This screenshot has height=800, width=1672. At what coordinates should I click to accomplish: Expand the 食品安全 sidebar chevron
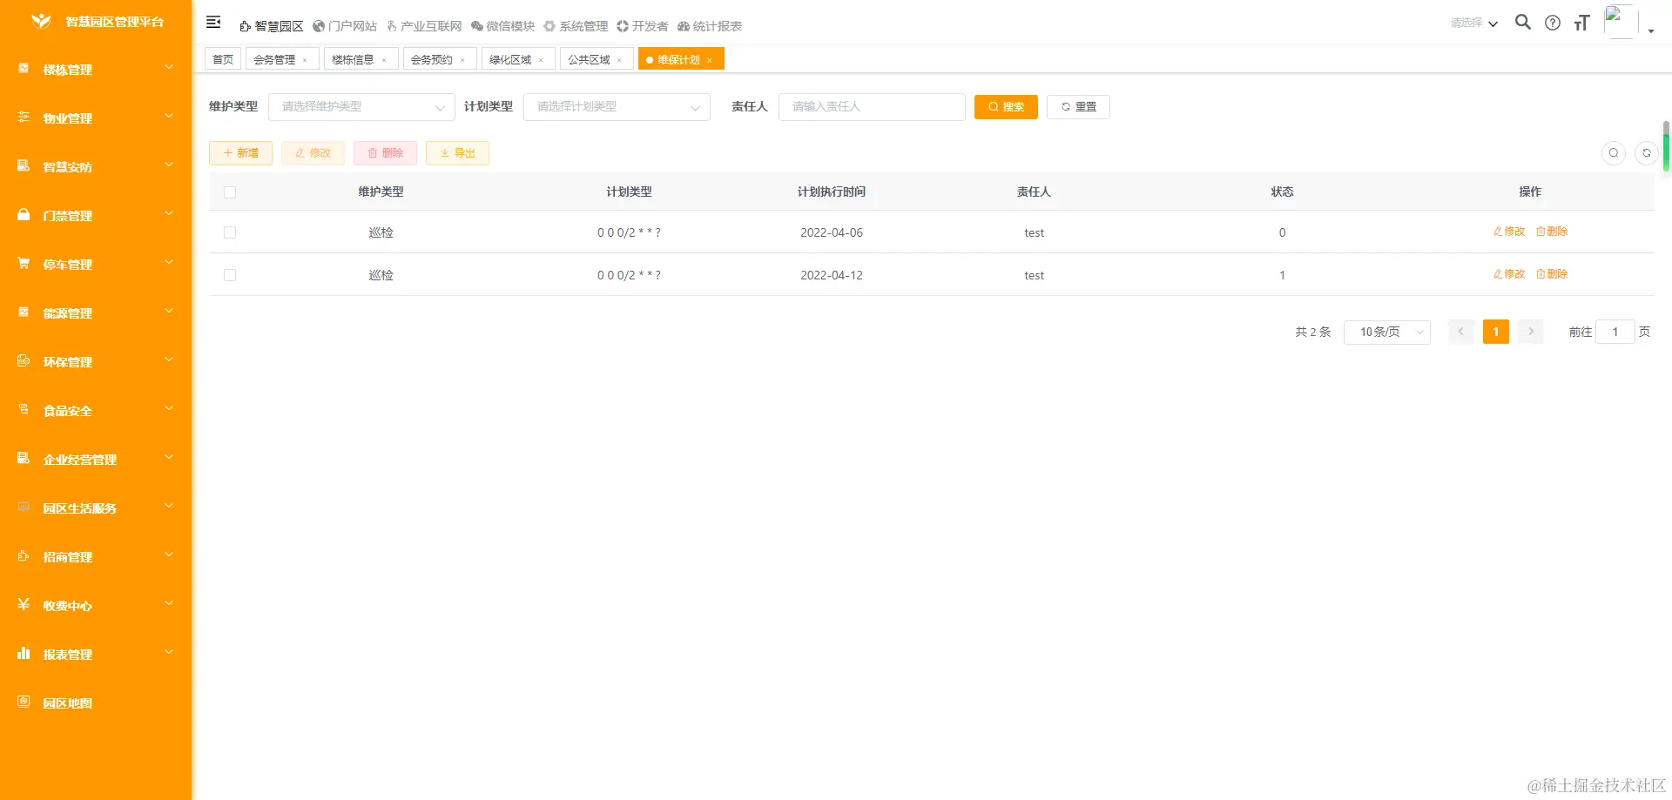(x=169, y=409)
